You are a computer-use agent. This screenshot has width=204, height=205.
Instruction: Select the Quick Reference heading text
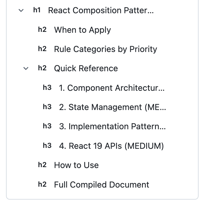click(86, 68)
